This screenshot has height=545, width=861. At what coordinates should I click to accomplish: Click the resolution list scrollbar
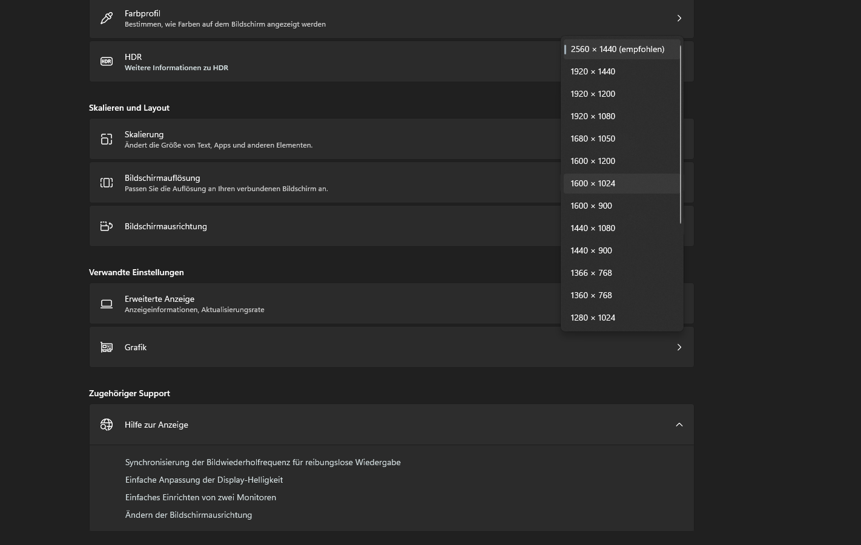click(681, 134)
